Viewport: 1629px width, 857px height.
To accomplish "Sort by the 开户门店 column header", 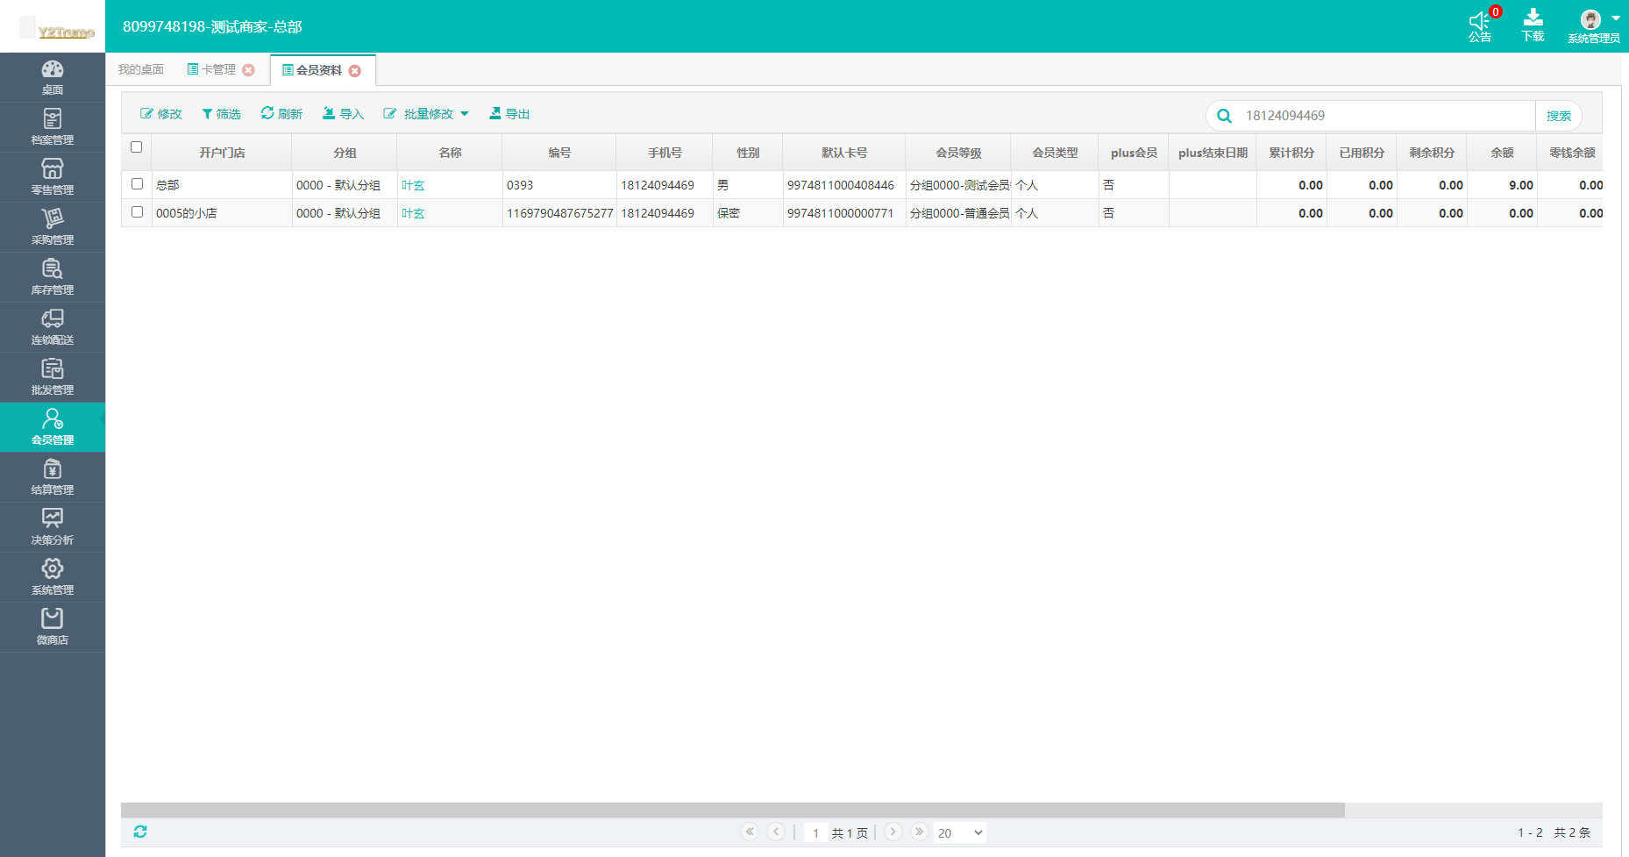I will (222, 153).
